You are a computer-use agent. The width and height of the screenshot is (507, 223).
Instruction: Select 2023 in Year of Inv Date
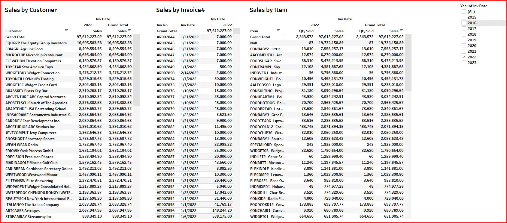[464, 63]
